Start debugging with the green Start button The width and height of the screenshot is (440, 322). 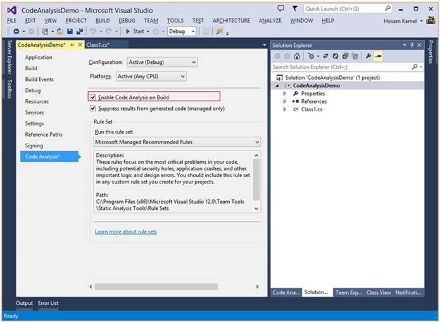(x=135, y=32)
